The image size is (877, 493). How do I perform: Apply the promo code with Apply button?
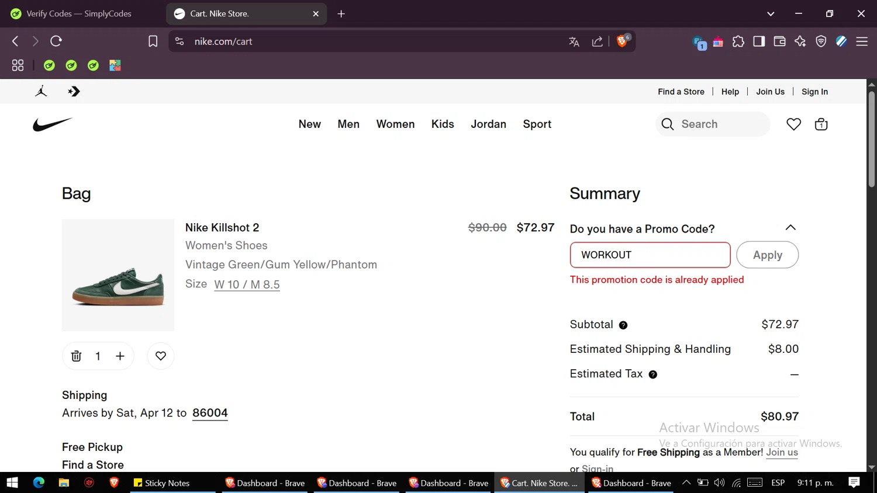(x=768, y=255)
